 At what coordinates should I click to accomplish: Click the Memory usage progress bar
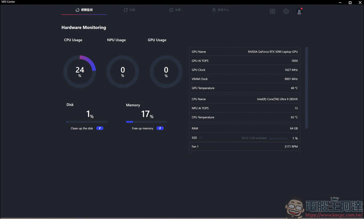pyautogui.click(x=146, y=122)
